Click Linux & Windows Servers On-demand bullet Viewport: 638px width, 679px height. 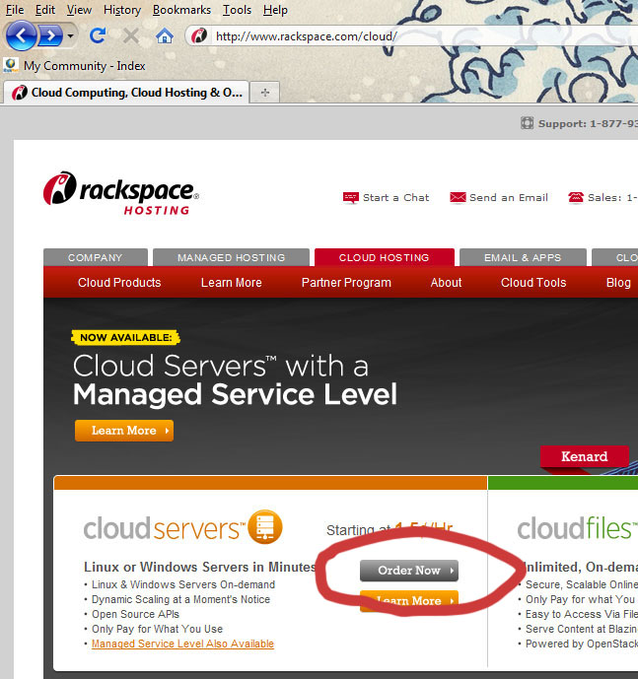(183, 584)
